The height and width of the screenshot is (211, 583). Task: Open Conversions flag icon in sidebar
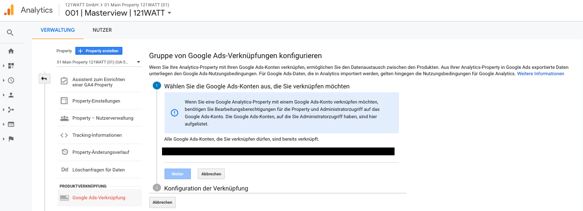coord(11,139)
